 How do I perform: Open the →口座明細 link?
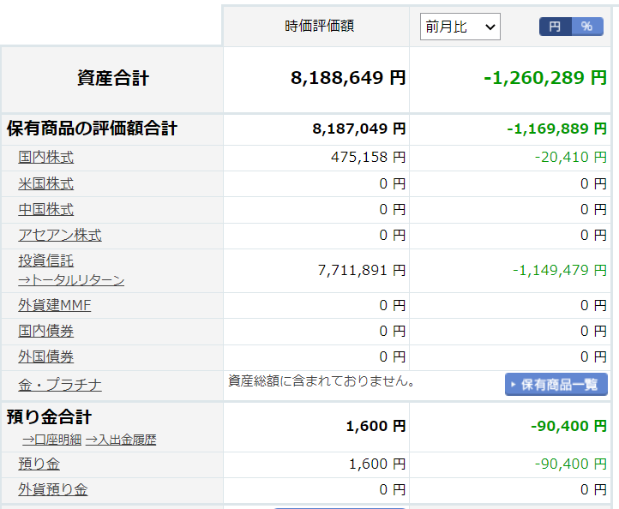[51, 440]
